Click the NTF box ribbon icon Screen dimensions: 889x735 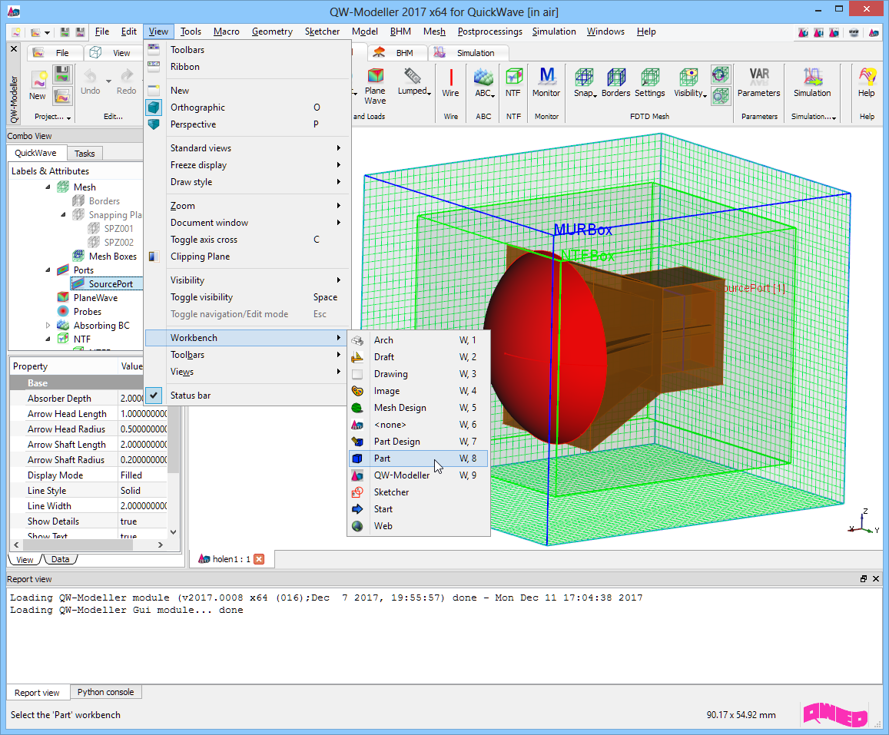(x=513, y=83)
